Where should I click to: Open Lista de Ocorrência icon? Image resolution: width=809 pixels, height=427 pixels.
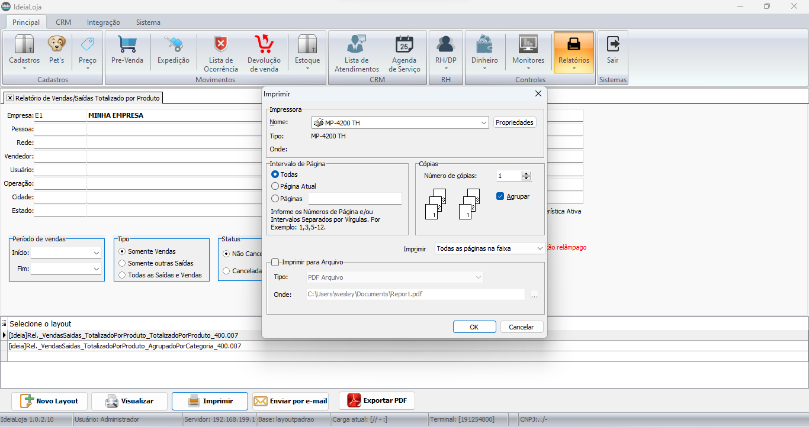pyautogui.click(x=221, y=45)
